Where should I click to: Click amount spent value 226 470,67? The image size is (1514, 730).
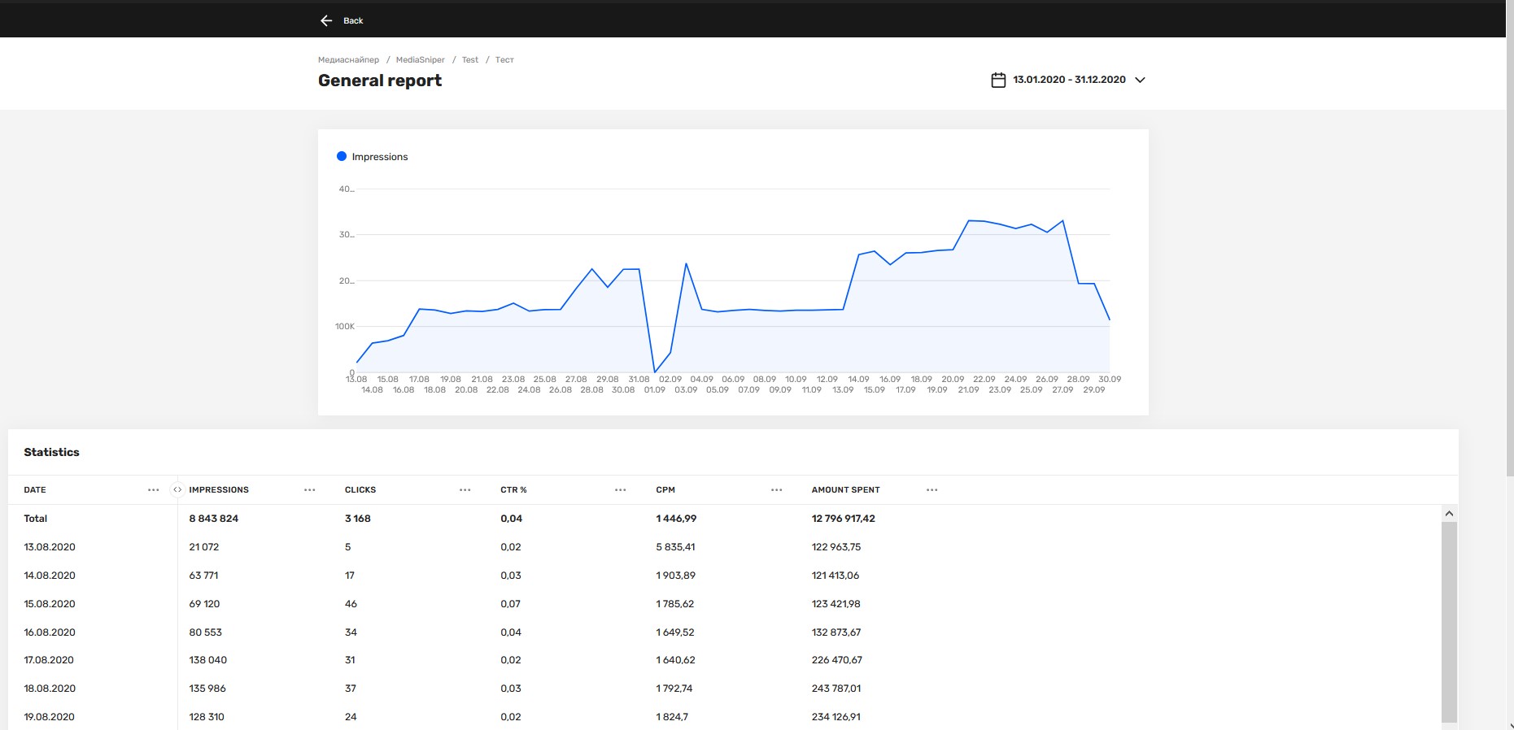(x=837, y=660)
